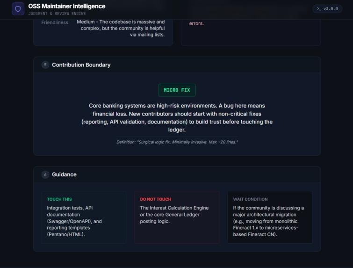Click the 'Core banking systems are high-risk' paragraph
The image size is (353, 268).
click(x=177, y=118)
